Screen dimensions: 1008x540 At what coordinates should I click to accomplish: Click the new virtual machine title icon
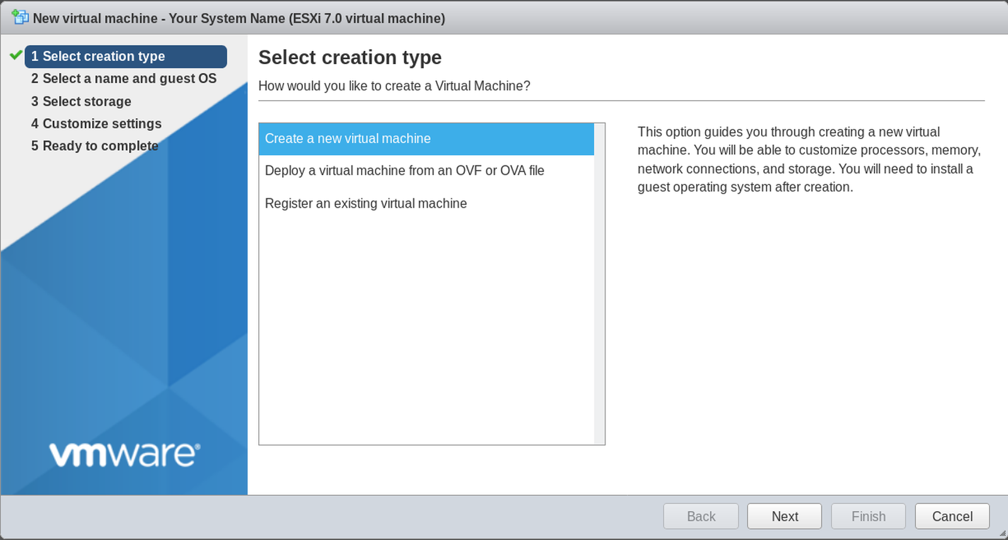20,17
